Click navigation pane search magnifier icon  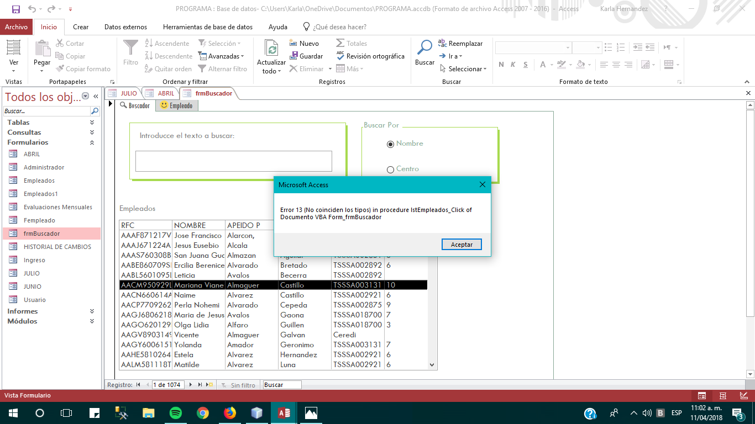[x=95, y=111]
